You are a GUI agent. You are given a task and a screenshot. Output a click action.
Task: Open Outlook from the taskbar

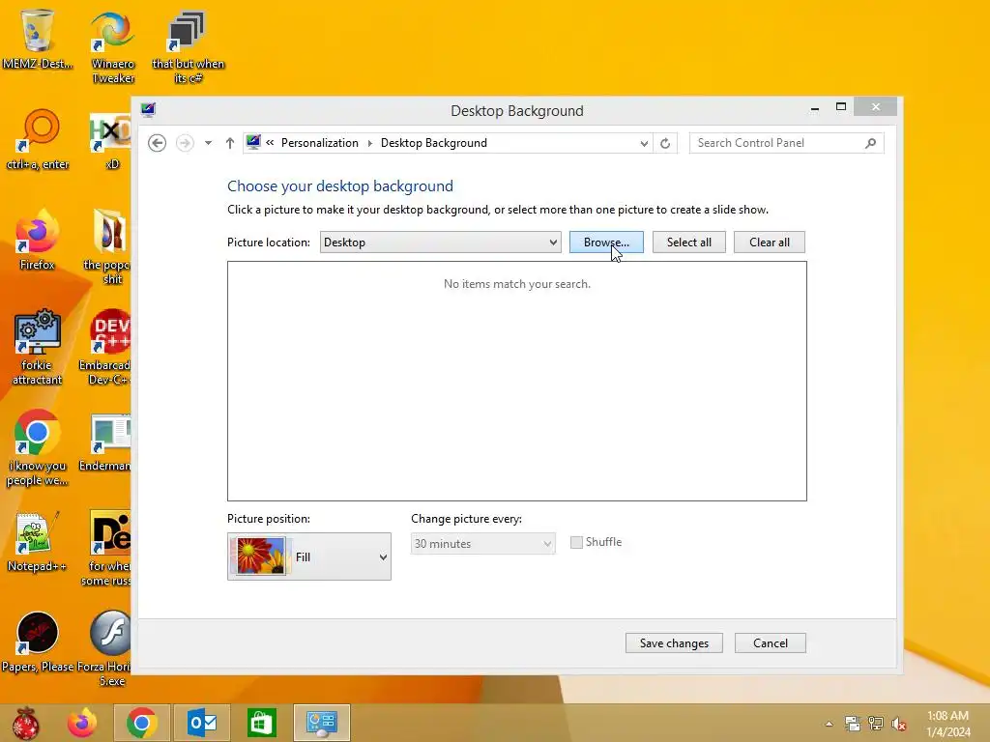point(203,723)
